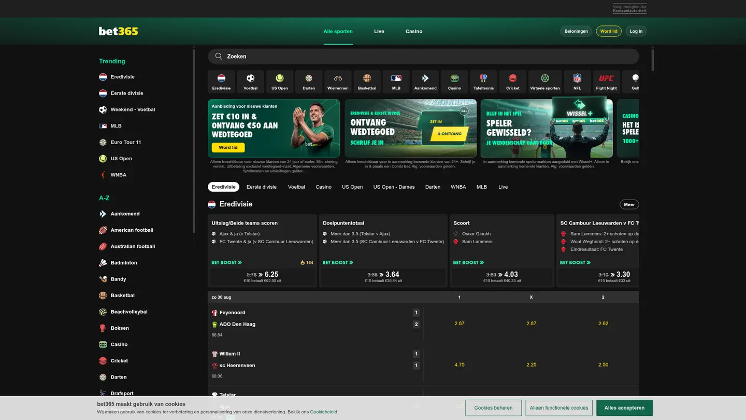Screen dimensions: 746x420
Task: Open the Eredivisie sport tile
Action: point(221,82)
